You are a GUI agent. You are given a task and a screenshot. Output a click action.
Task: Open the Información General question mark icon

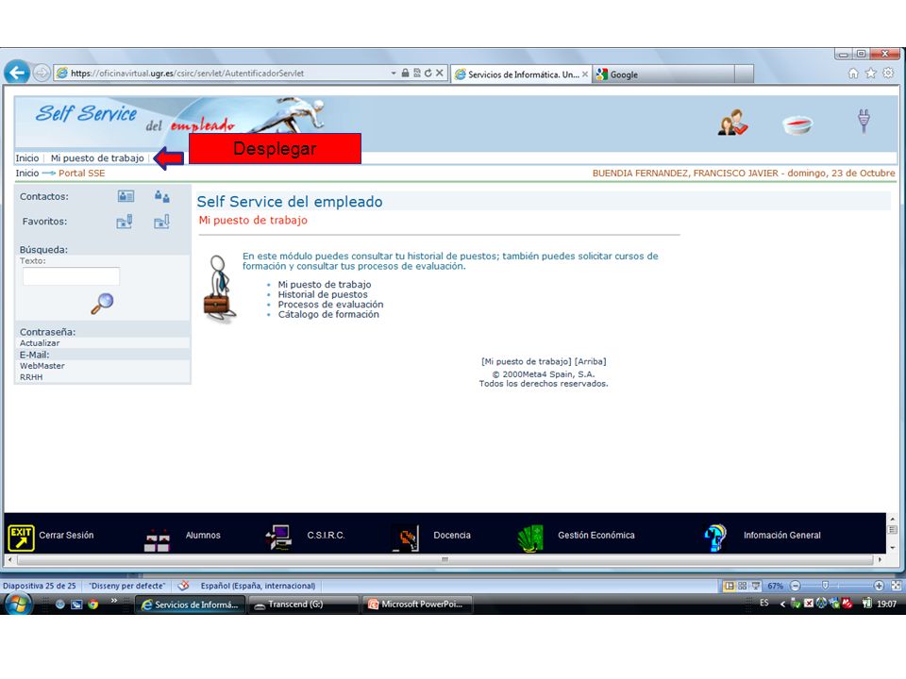point(714,538)
